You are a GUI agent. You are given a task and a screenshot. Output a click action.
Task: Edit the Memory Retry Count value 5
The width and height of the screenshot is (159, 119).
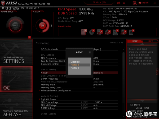coord(94,88)
